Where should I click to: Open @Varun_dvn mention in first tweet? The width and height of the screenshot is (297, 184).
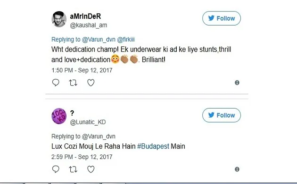(x=99, y=40)
